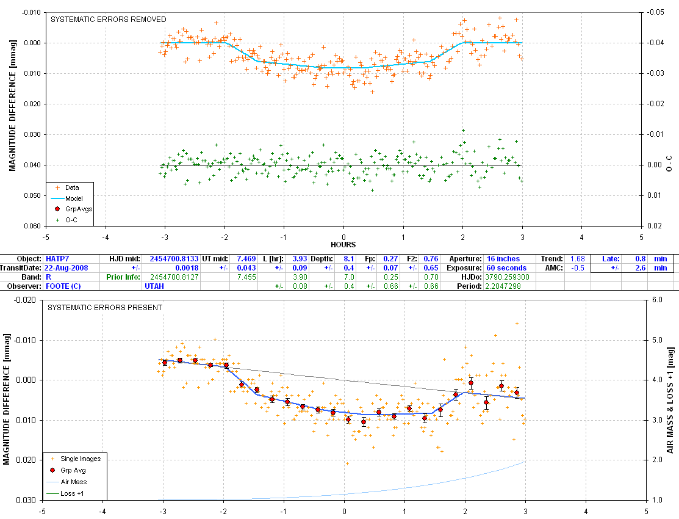Click the 'SYSTEMATIC ERRORS PRESENT' chart title
The image size is (679, 519).
click(105, 308)
